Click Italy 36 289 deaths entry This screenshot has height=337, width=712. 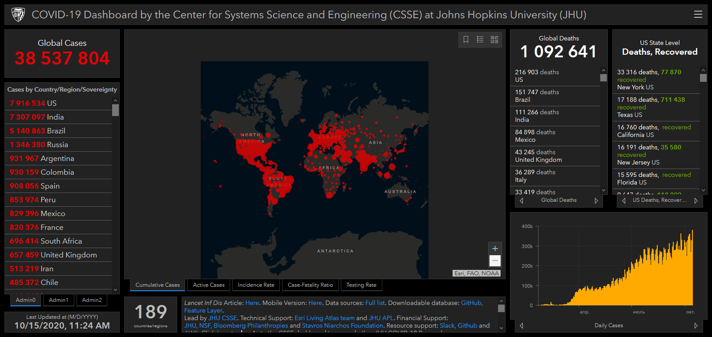(557, 176)
